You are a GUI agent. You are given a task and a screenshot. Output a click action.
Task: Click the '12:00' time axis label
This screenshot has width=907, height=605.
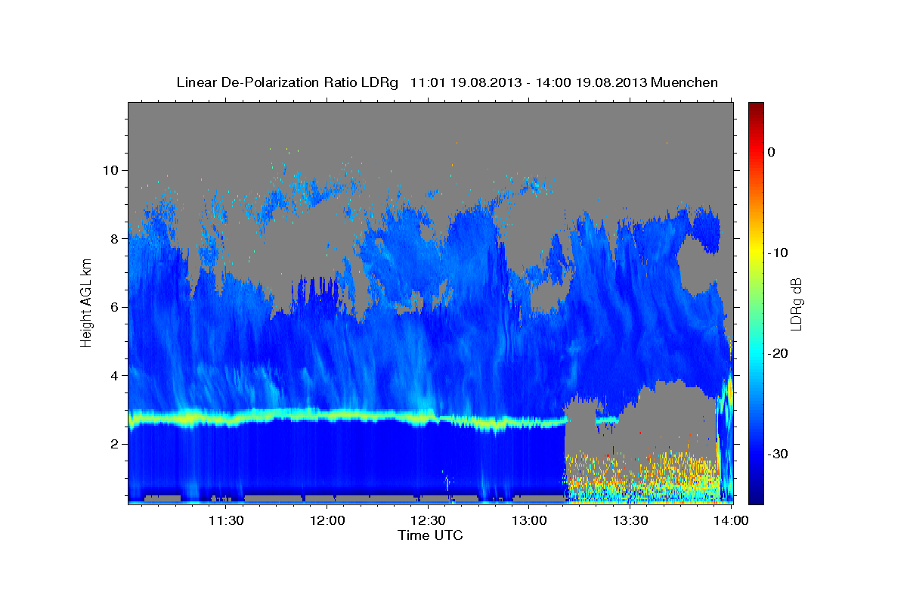[327, 520]
